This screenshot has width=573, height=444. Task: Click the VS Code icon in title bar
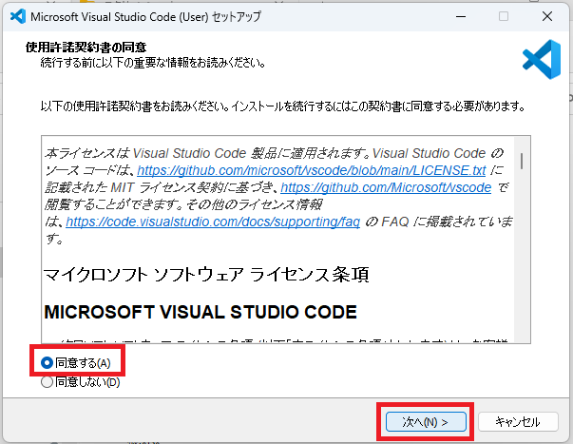pos(17,16)
